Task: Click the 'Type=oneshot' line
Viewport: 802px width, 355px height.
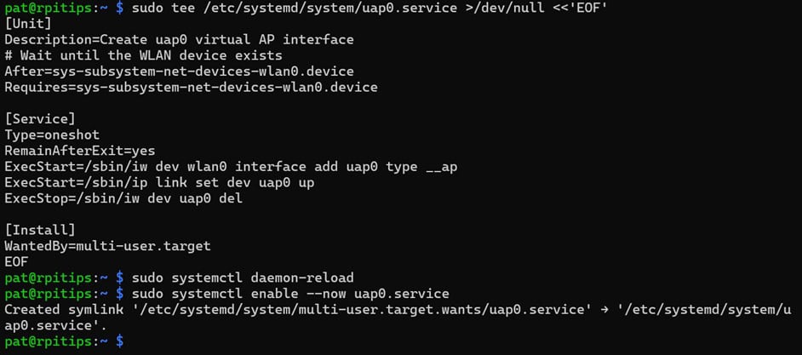Action: pos(52,135)
